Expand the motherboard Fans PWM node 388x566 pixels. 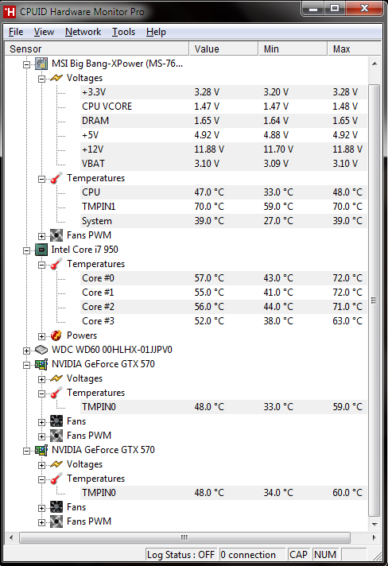tap(42, 236)
